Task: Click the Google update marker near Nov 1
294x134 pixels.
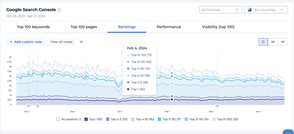Action: [x=28, y=106]
